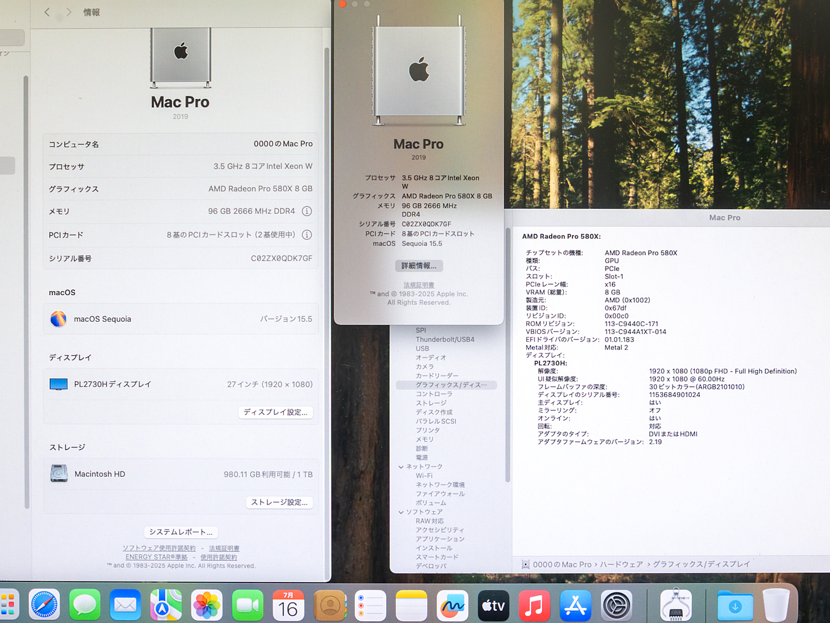830x623 pixels.
Task: Select プリンタ in report sidebar
Action: point(428,430)
